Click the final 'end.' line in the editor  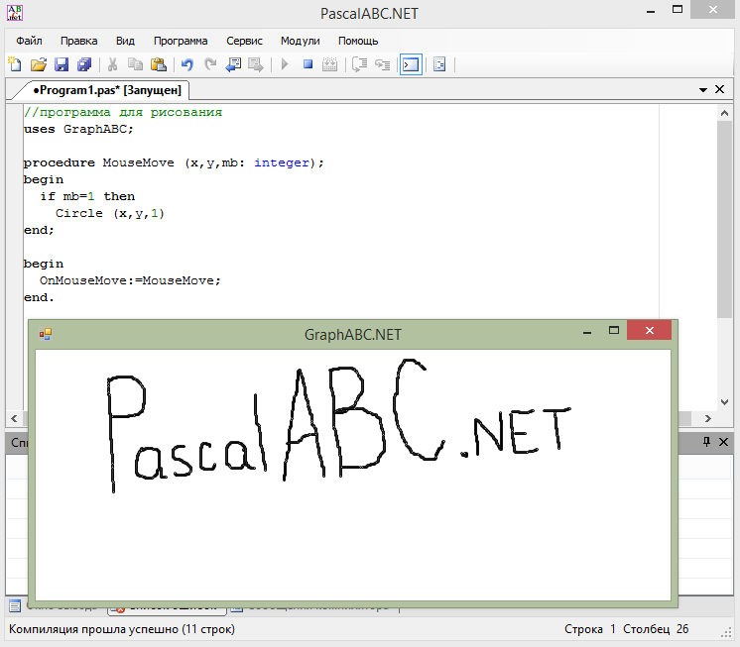39,298
